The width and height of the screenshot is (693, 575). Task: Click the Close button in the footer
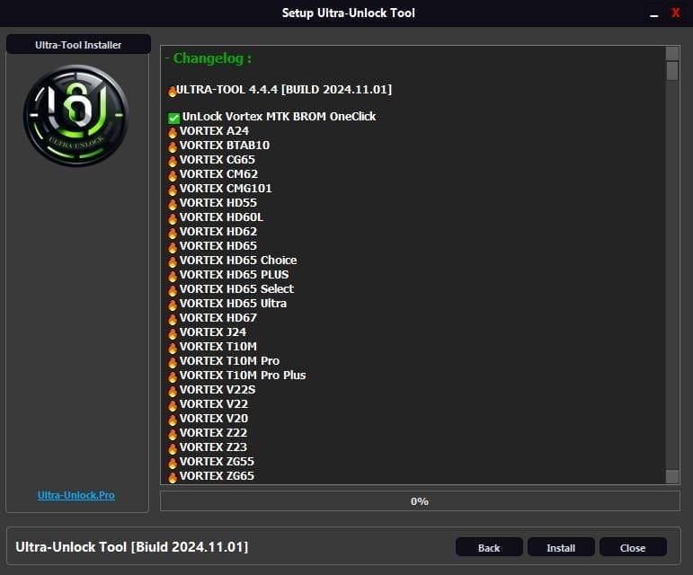click(x=632, y=547)
